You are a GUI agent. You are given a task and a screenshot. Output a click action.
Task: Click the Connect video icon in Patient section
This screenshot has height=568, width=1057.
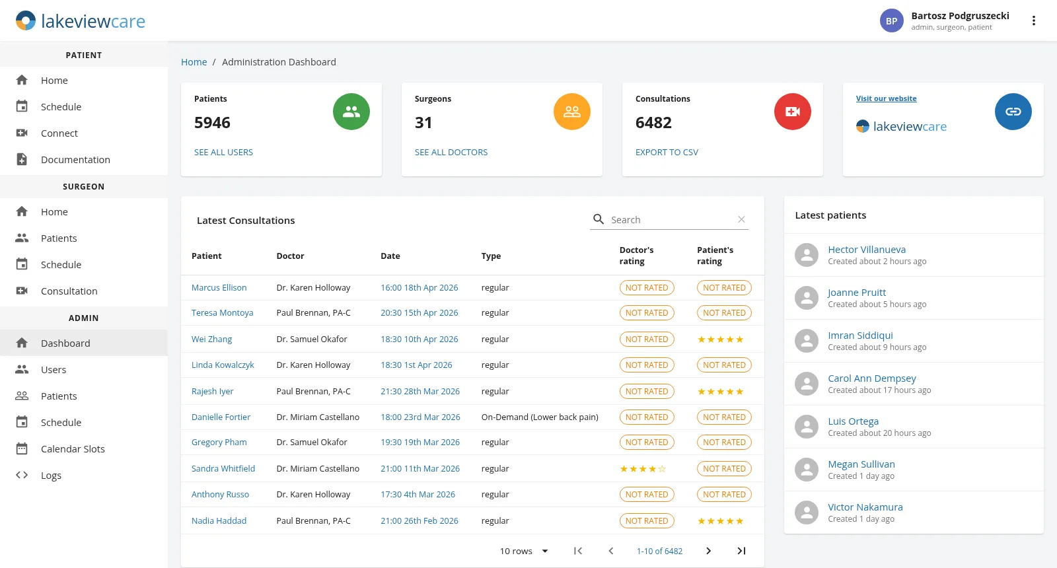(x=22, y=133)
